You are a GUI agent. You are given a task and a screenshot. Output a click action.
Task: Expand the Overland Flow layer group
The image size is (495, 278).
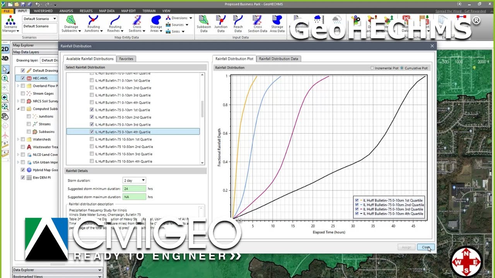18,86
